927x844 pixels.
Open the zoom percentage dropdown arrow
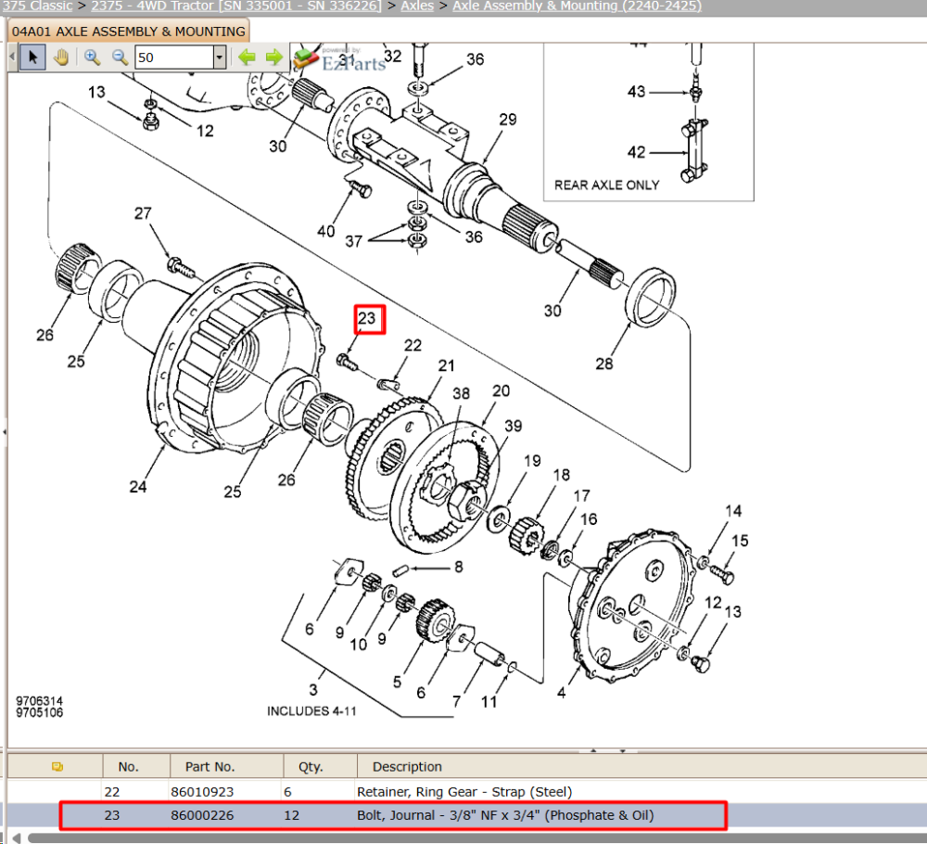point(220,58)
